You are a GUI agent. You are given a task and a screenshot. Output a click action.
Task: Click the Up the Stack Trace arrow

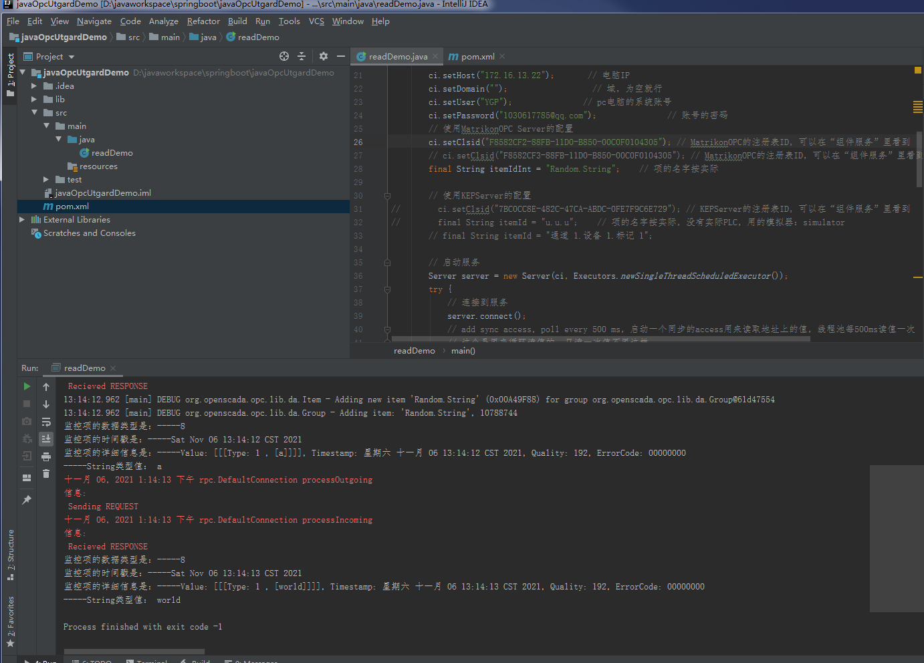(45, 386)
